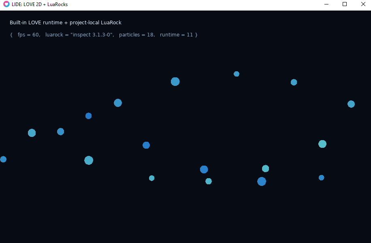Click the dark-blue particle in the canvas center
The height and width of the screenshot is (243, 371).
click(146, 145)
